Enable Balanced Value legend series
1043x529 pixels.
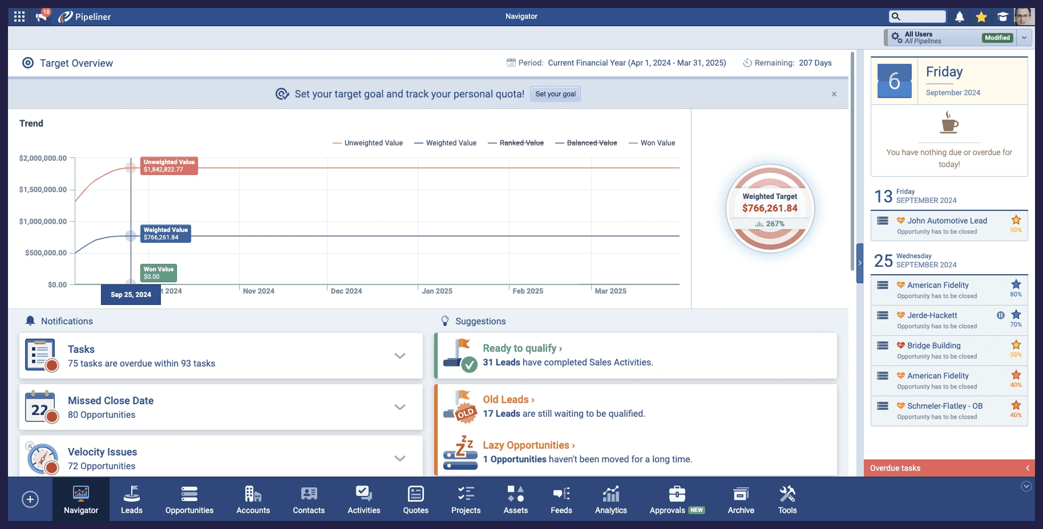click(587, 143)
